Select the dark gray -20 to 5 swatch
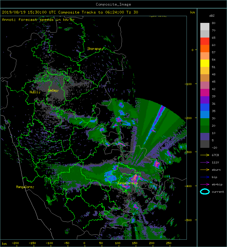 pyautogui.click(x=205, y=144)
